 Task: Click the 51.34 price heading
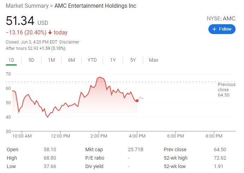20,21
